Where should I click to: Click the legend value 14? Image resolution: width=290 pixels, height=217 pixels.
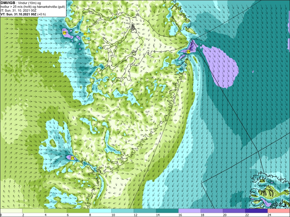(x=158, y=215)
